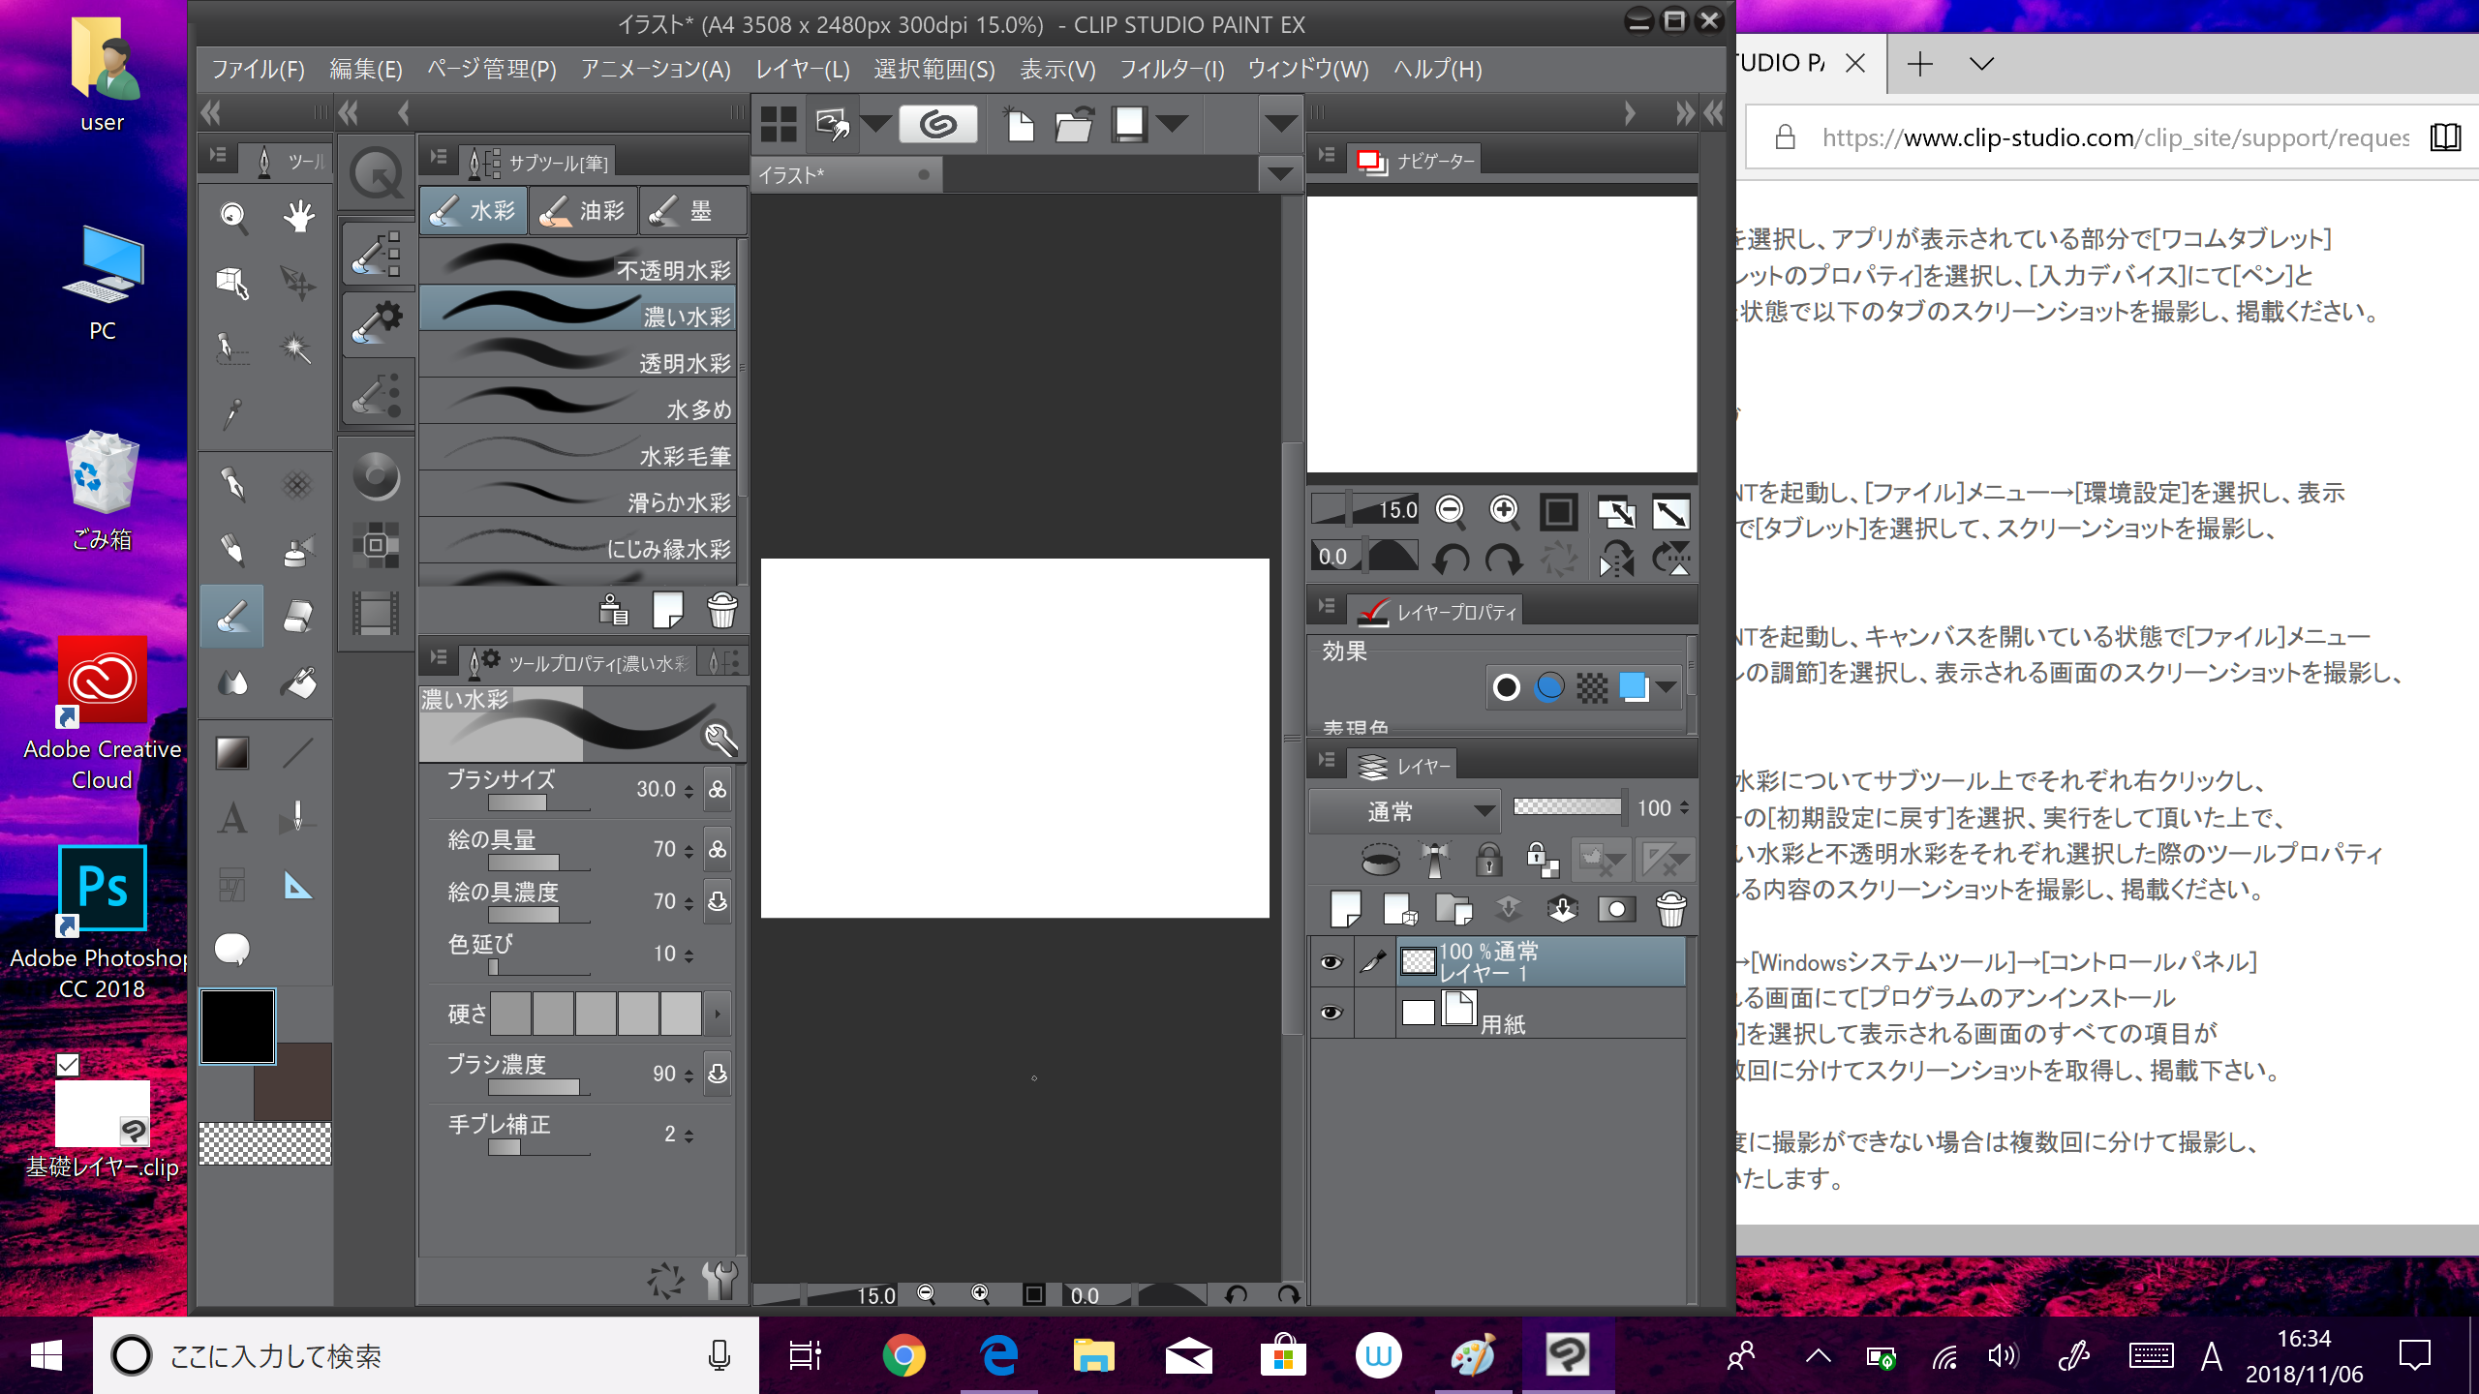Open the layer color dropdown arrow
This screenshot has height=1394, width=2479.
(1666, 687)
